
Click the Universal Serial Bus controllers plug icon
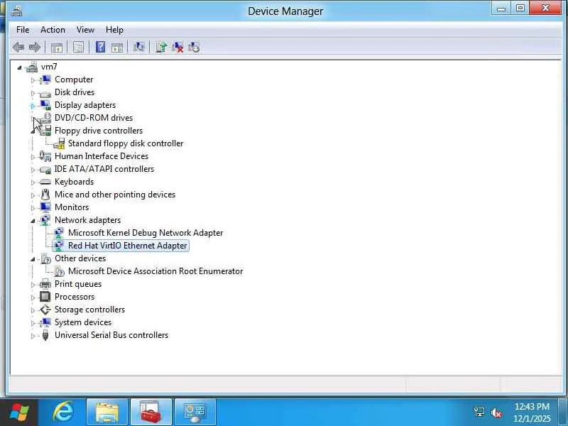(45, 335)
